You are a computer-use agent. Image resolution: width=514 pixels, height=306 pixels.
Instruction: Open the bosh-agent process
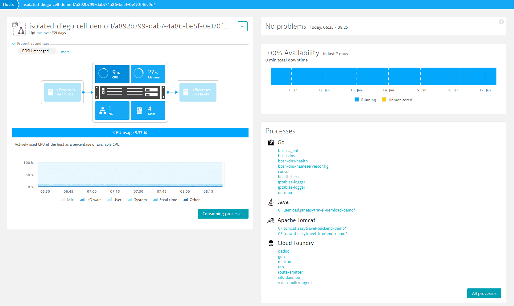(x=288, y=151)
